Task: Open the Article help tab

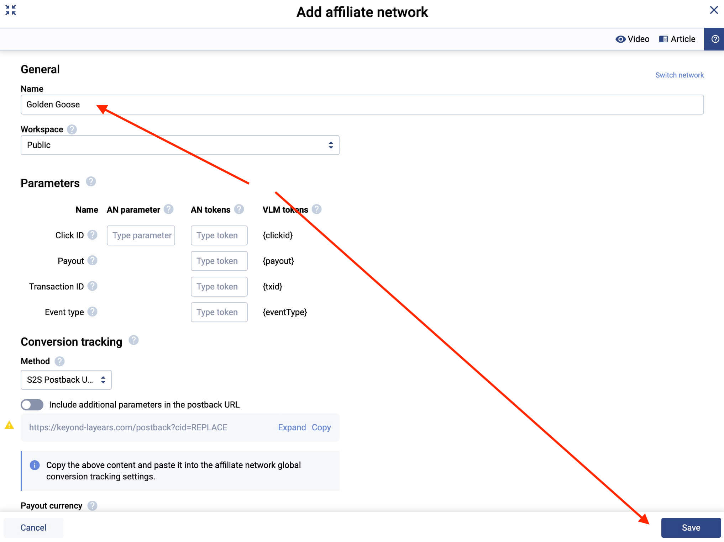Action: pos(677,39)
